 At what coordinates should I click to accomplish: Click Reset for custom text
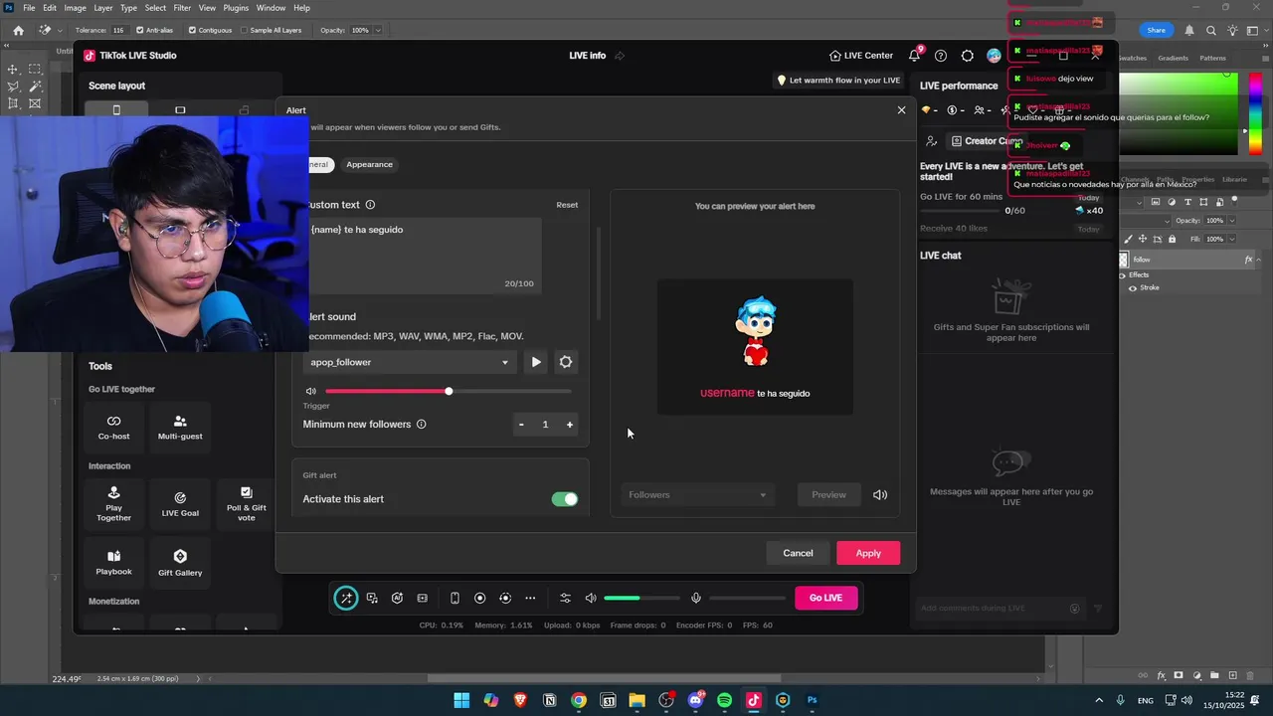pos(567,205)
